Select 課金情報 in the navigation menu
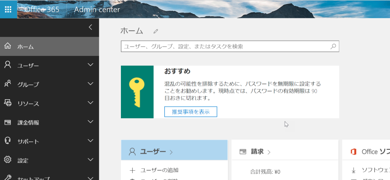Image resolution: width=390 pixels, height=180 pixels. [x=49, y=123]
